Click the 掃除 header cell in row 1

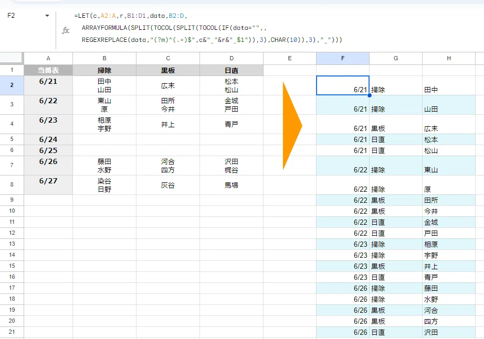104,70
